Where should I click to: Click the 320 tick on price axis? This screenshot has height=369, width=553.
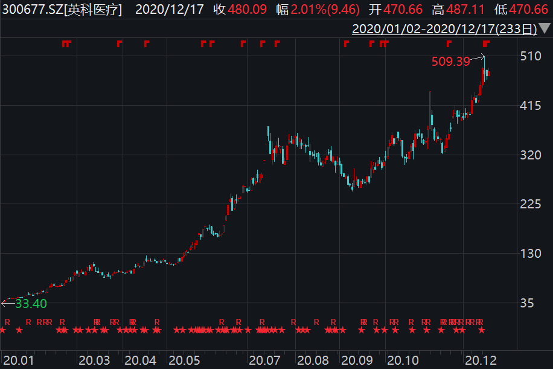pos(530,155)
